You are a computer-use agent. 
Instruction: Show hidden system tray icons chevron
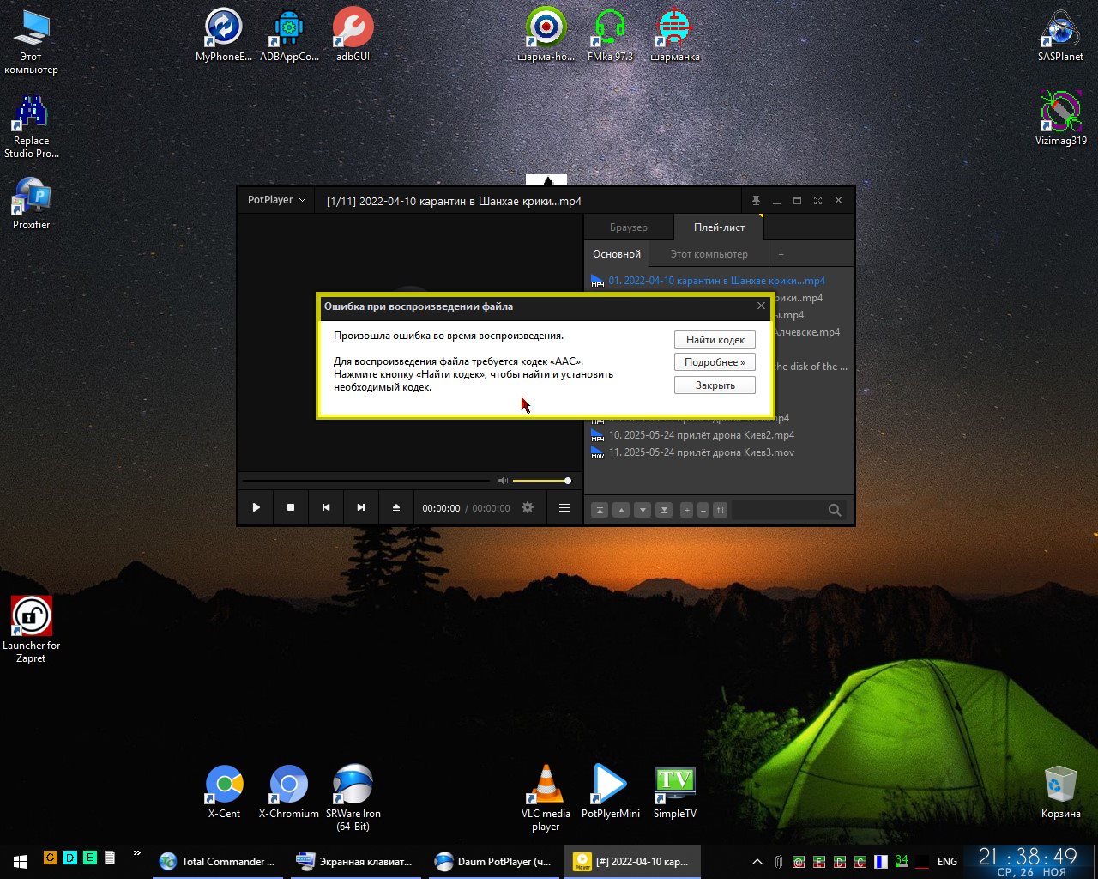(757, 861)
